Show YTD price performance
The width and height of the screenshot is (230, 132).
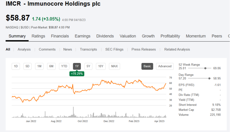64,66
